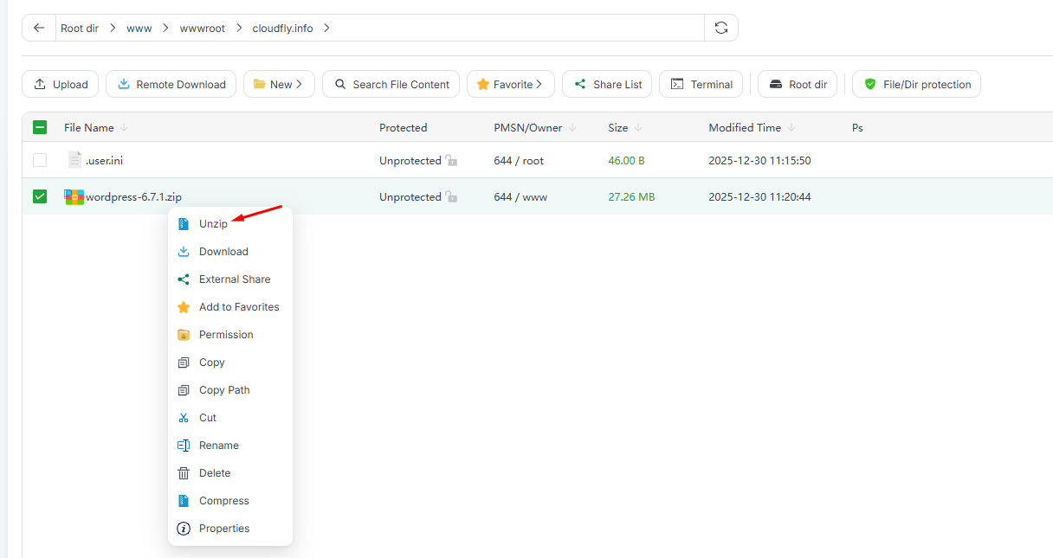The width and height of the screenshot is (1053, 558).
Task: Check the .user.ini file checkbox
Action: [40, 160]
